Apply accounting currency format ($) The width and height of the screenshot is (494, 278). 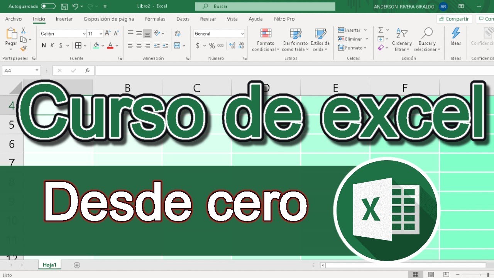click(198, 46)
